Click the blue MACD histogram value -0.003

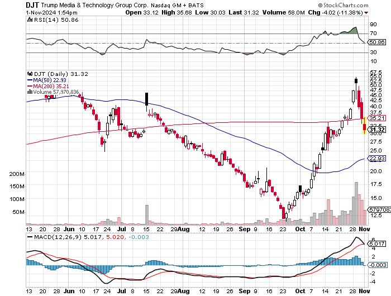(x=139, y=237)
